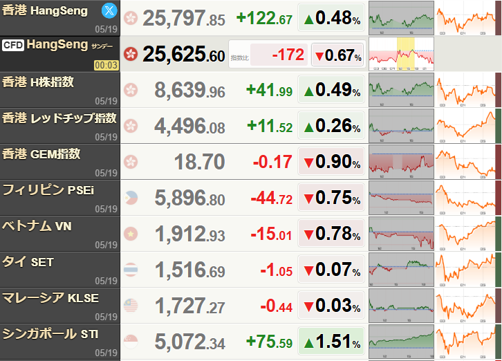Click the price 18.70
The image size is (502, 361).
pyautogui.click(x=199, y=162)
